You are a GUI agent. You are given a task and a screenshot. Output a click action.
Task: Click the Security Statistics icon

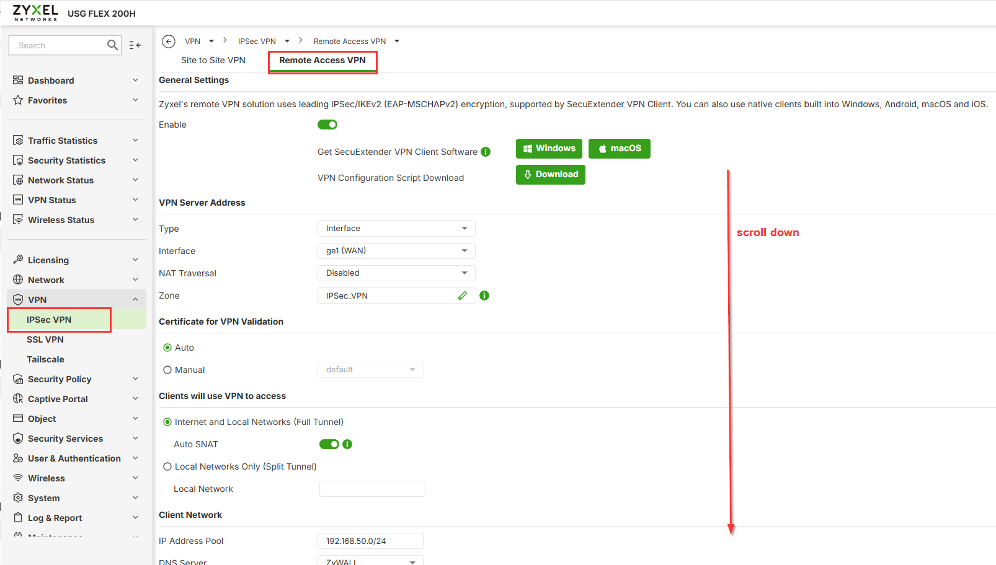coord(18,160)
